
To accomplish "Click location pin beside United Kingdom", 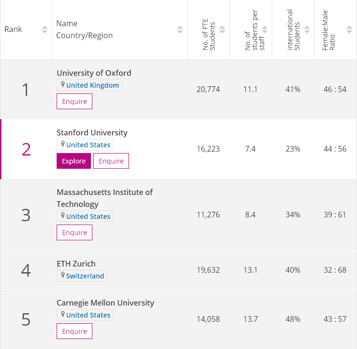I will (62, 85).
